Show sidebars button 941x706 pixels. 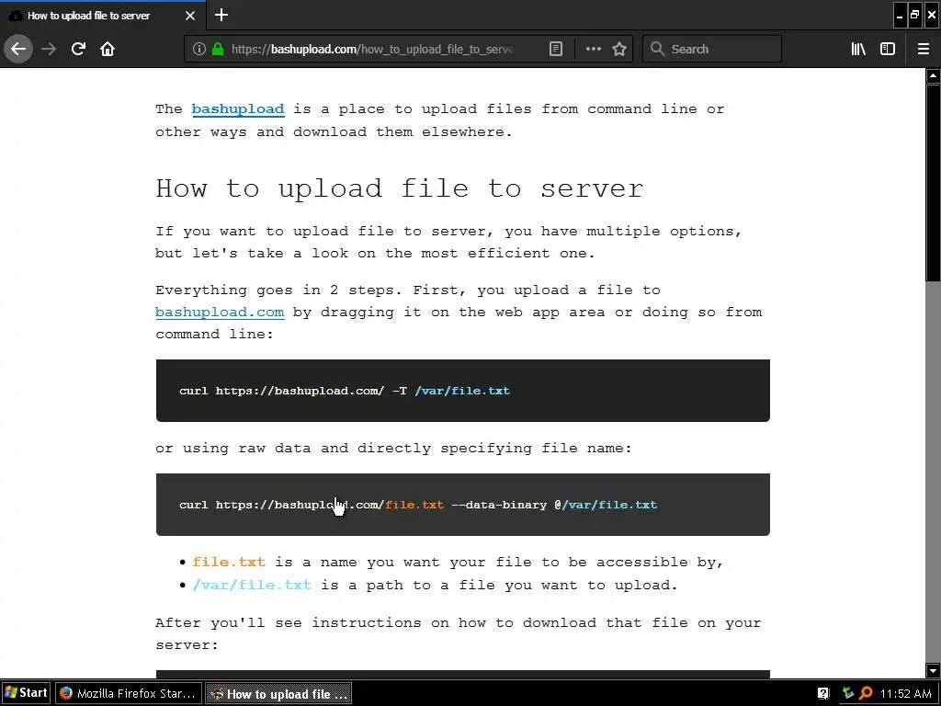pos(888,49)
